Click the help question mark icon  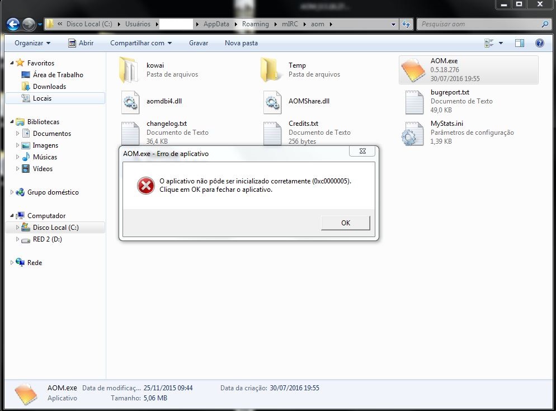[539, 43]
